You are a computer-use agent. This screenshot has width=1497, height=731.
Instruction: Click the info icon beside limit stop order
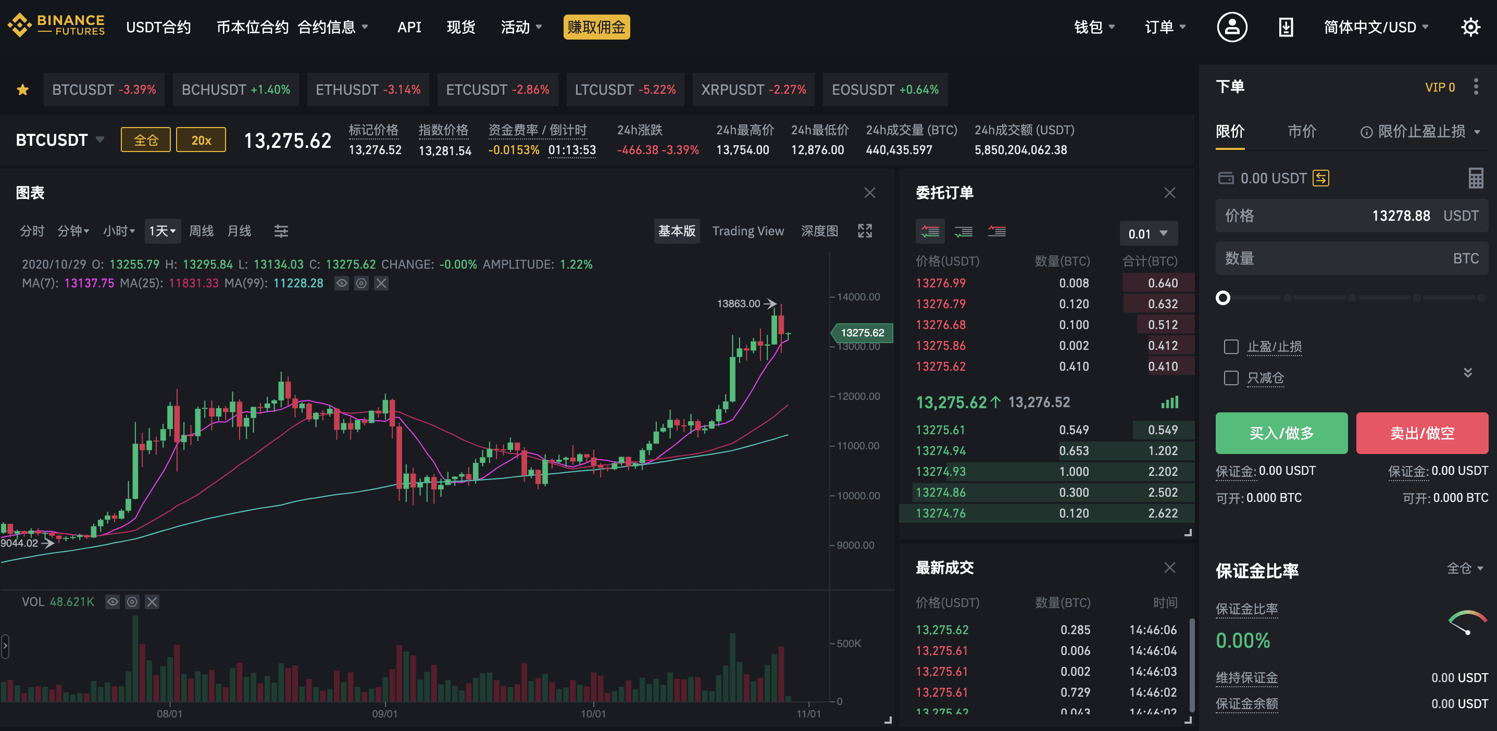click(1366, 132)
